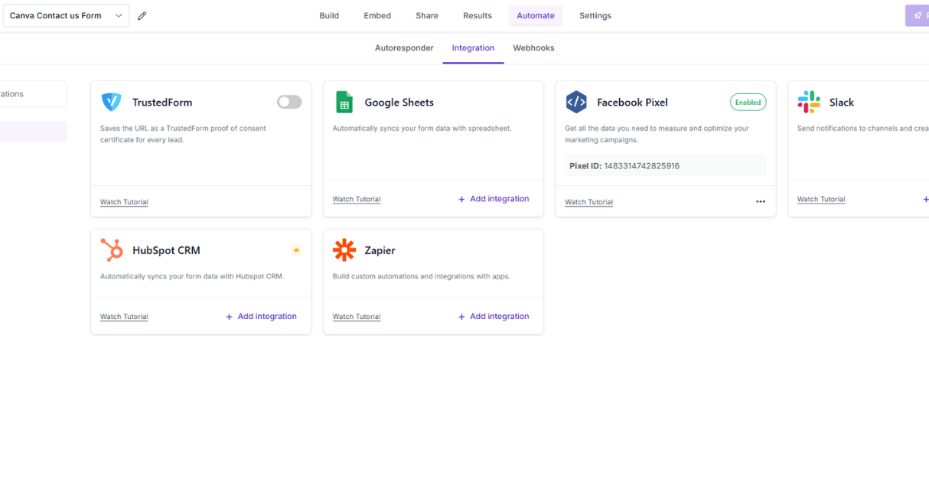929x482 pixels.
Task: Open Watch Tutorial link for TrustedForm
Action: [124, 202]
